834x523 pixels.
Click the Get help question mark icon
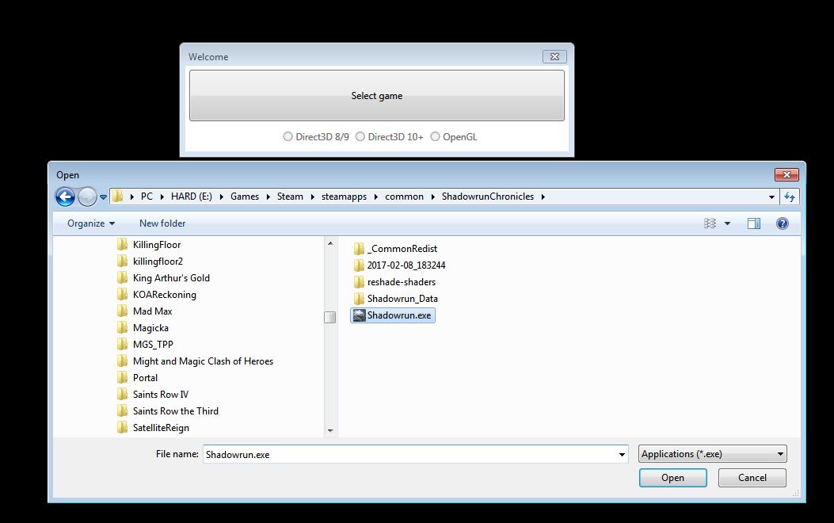pos(782,223)
